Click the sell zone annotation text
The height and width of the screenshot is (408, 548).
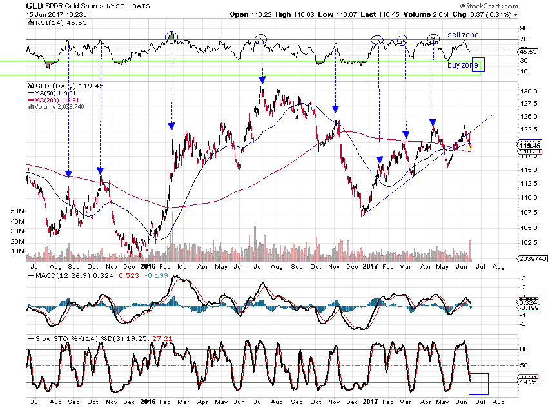click(464, 35)
